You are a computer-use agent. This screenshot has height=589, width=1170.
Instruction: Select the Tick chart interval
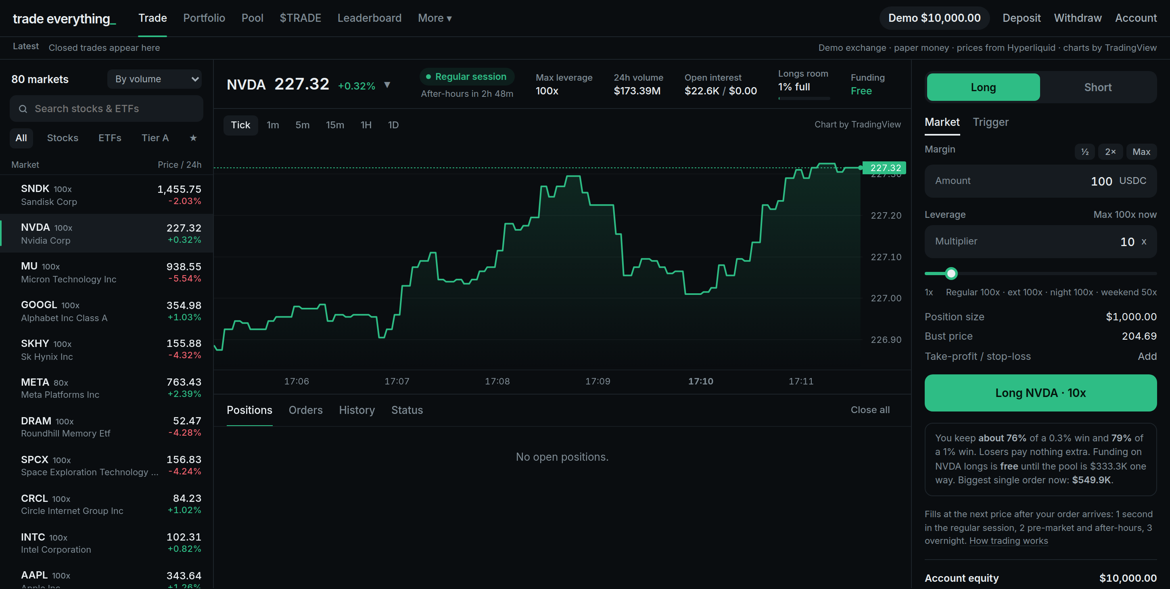point(240,125)
